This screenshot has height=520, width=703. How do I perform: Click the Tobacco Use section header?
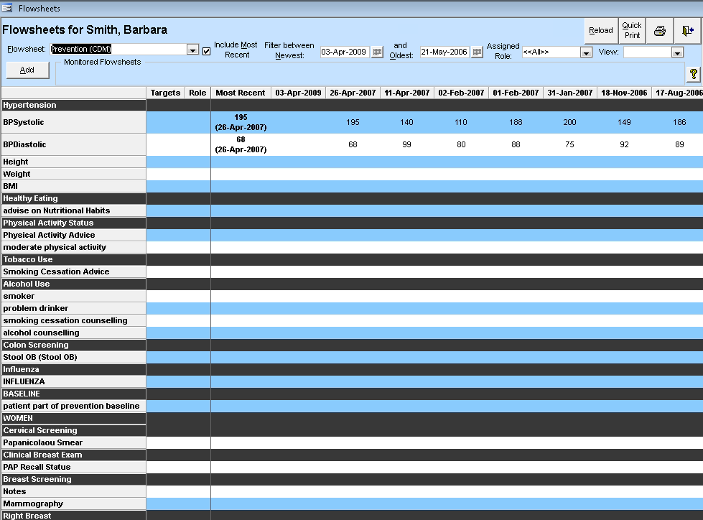(73, 259)
